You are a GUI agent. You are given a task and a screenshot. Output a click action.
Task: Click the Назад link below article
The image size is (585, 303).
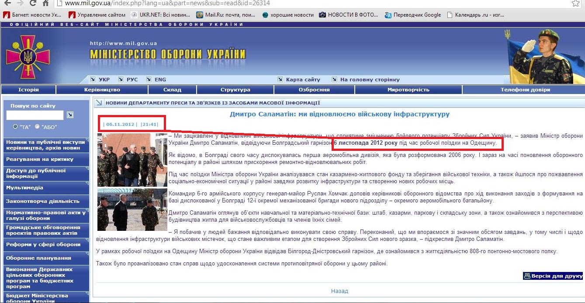[x=339, y=291]
